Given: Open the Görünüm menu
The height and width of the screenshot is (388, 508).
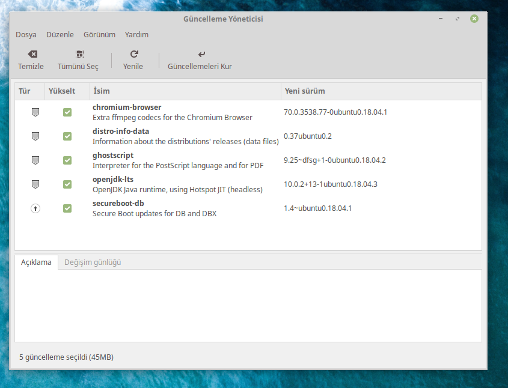Looking at the screenshot, I should tap(99, 35).
